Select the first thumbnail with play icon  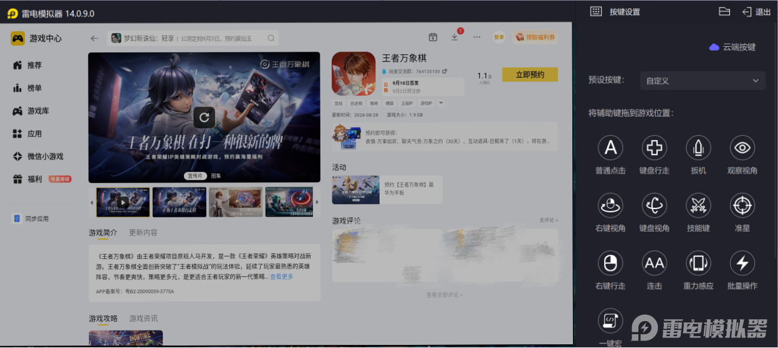123,202
